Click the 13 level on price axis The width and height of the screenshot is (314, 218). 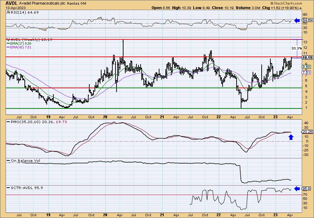306,42
